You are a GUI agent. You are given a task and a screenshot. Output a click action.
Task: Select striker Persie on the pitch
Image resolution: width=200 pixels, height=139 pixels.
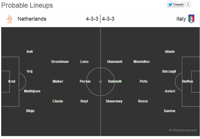pos(85,81)
